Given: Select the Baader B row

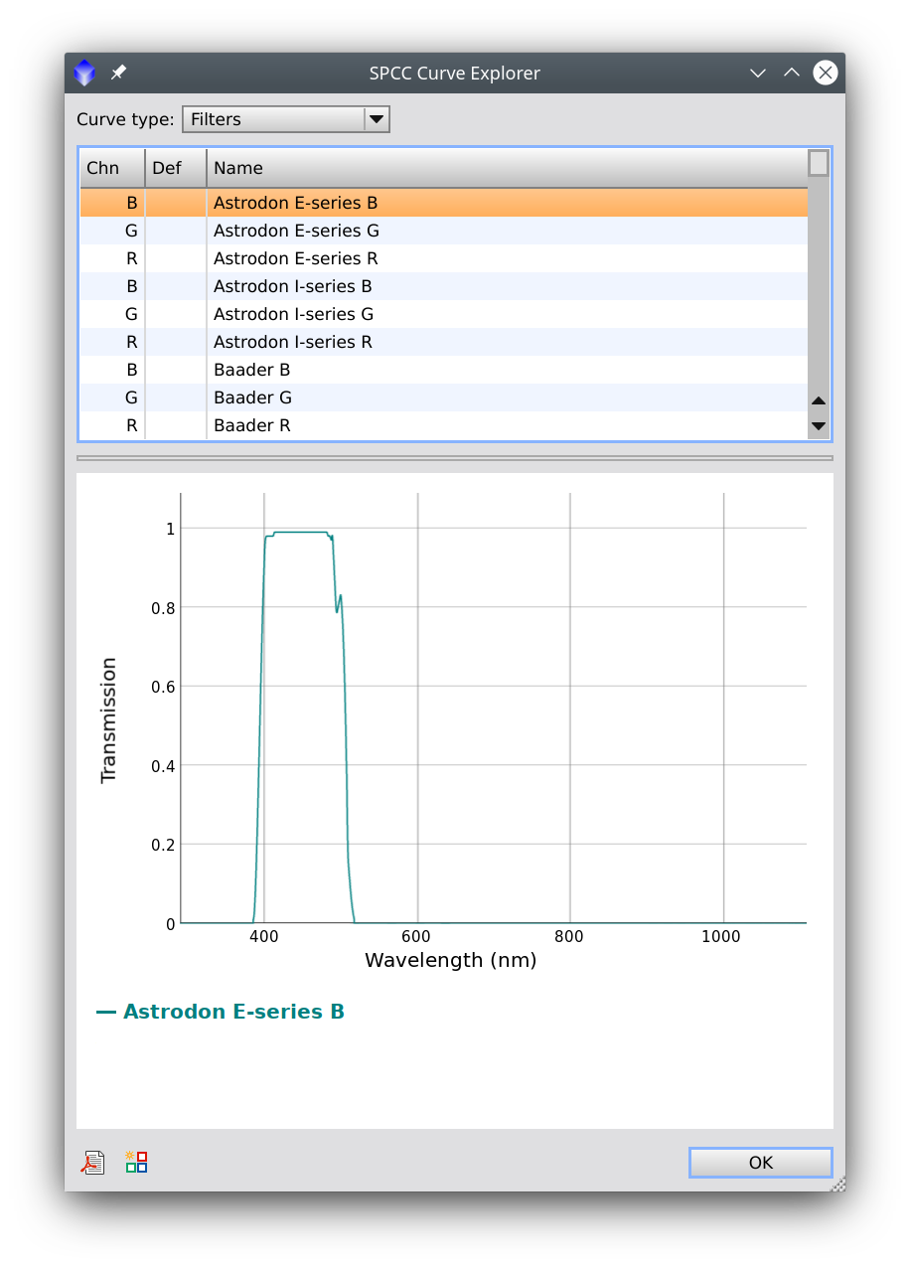Looking at the screenshot, I should click(x=444, y=370).
